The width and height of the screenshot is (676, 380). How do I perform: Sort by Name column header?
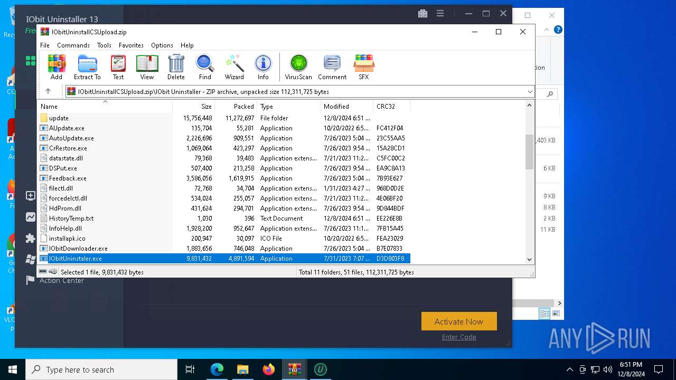(105, 106)
